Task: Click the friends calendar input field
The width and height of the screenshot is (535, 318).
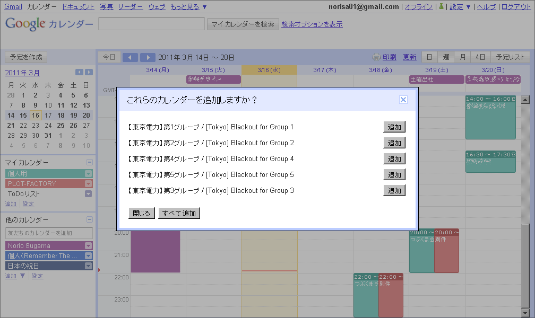Action: [x=49, y=233]
